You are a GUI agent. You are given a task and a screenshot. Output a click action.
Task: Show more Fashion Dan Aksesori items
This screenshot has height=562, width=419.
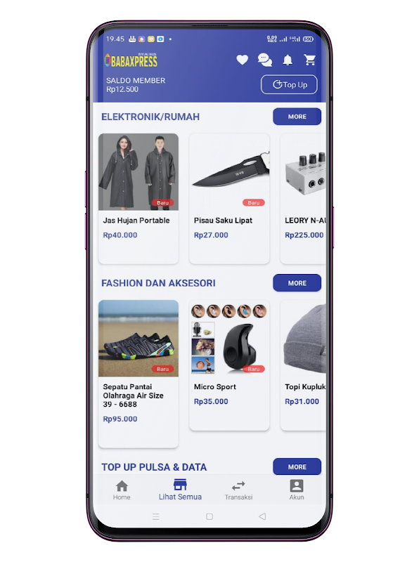[x=297, y=283]
